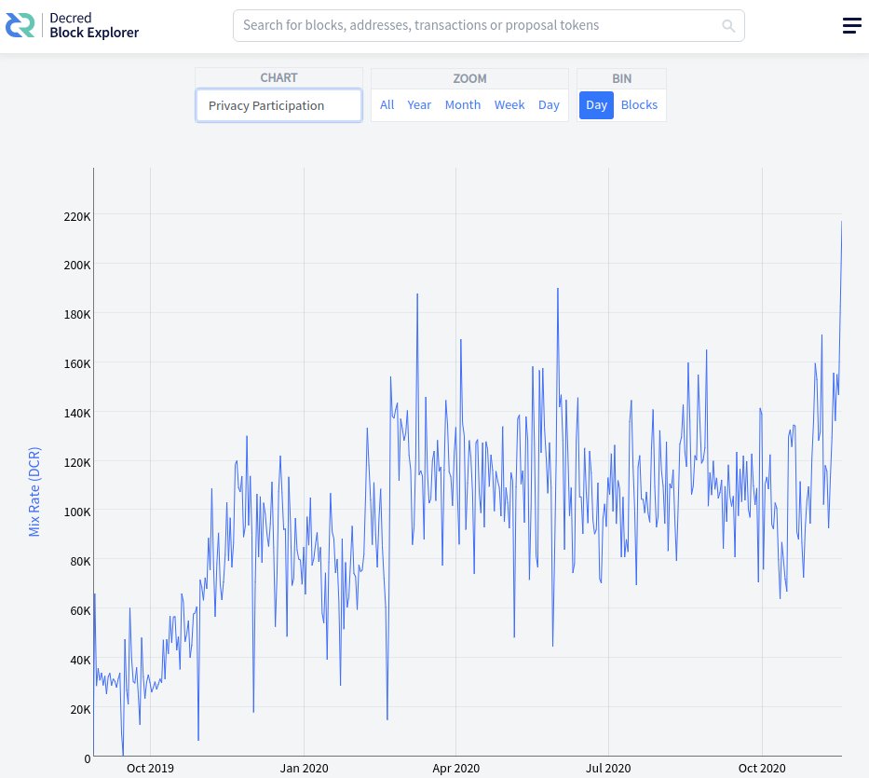Click the 40K y-axis value
Viewport: 869px width, 778px height.
pos(80,660)
